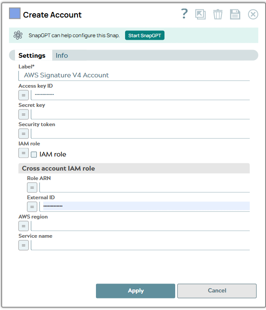Enable the IAM role checkbox
The width and height of the screenshot is (266, 310).
coord(34,154)
